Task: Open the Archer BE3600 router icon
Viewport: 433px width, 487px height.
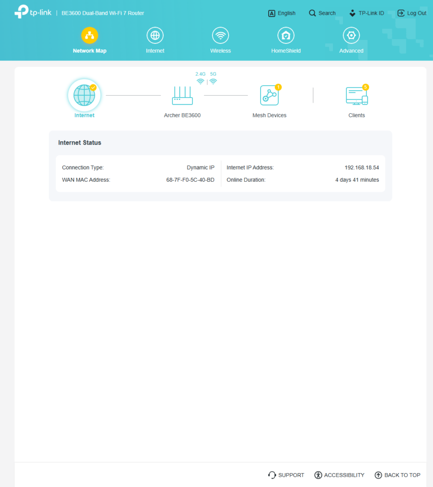Action: (182, 95)
